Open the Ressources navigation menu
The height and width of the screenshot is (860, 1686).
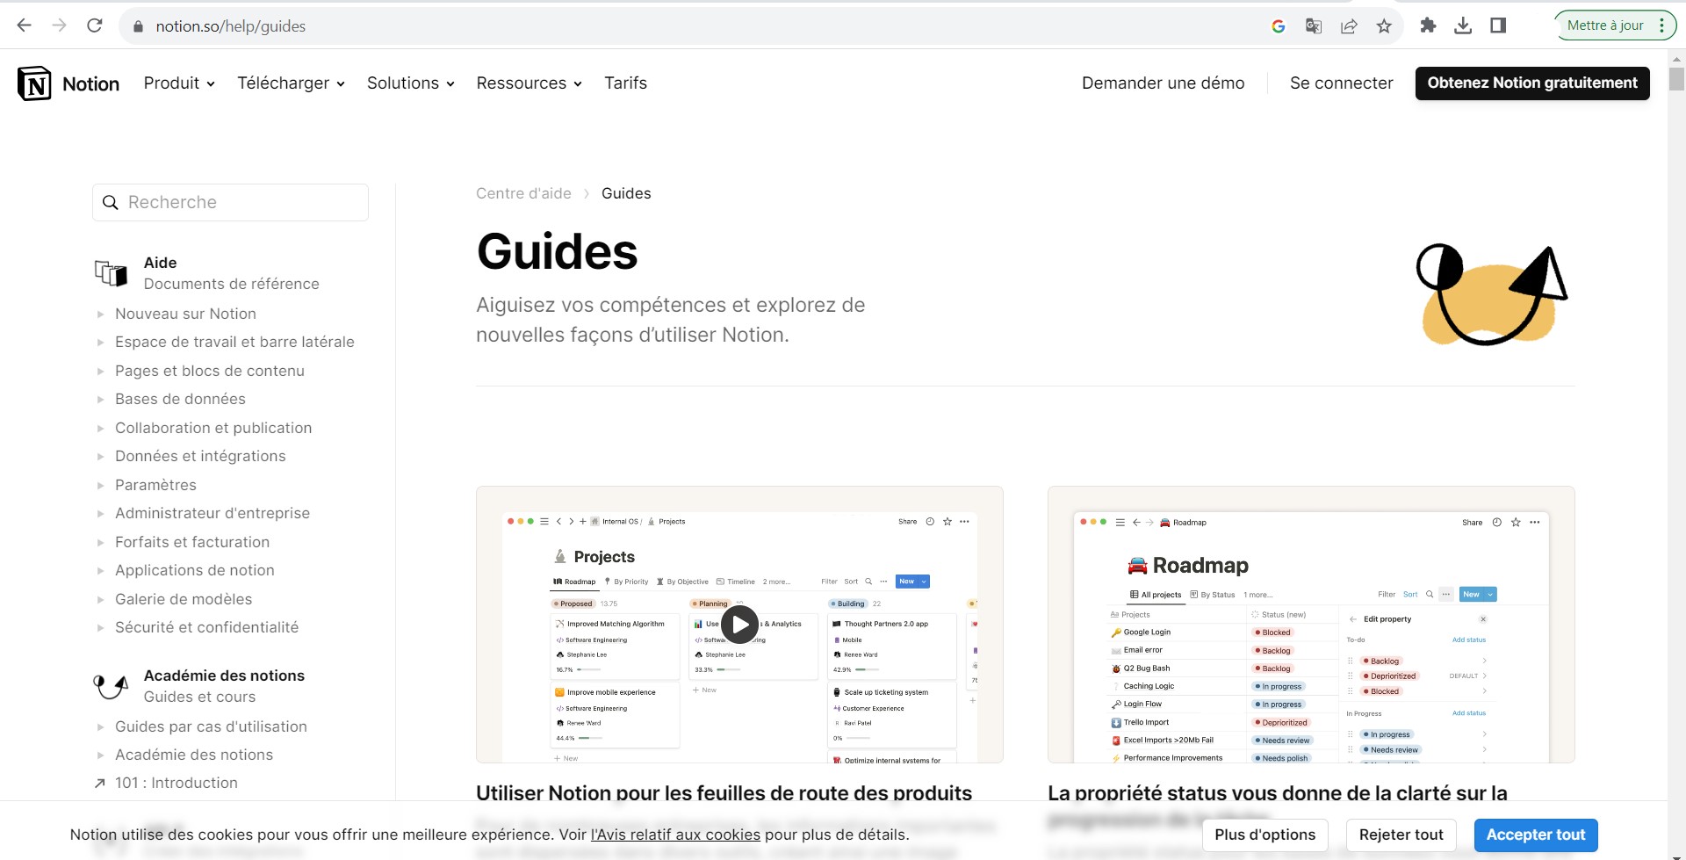529,83
